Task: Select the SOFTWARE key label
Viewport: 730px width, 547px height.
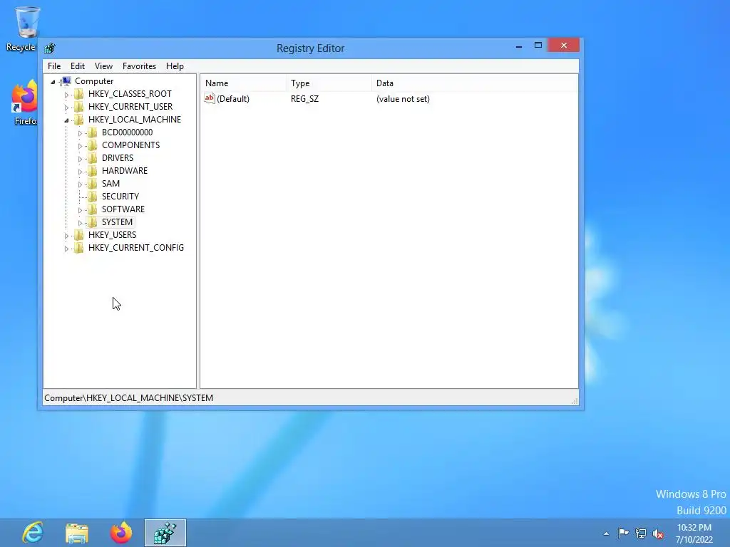Action: tap(123, 209)
